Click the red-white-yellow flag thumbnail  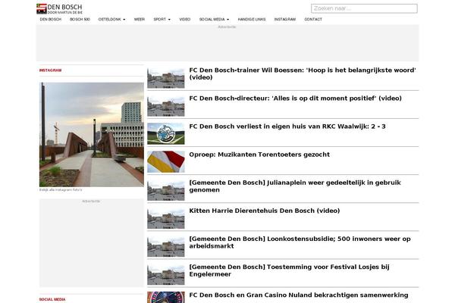click(166, 162)
